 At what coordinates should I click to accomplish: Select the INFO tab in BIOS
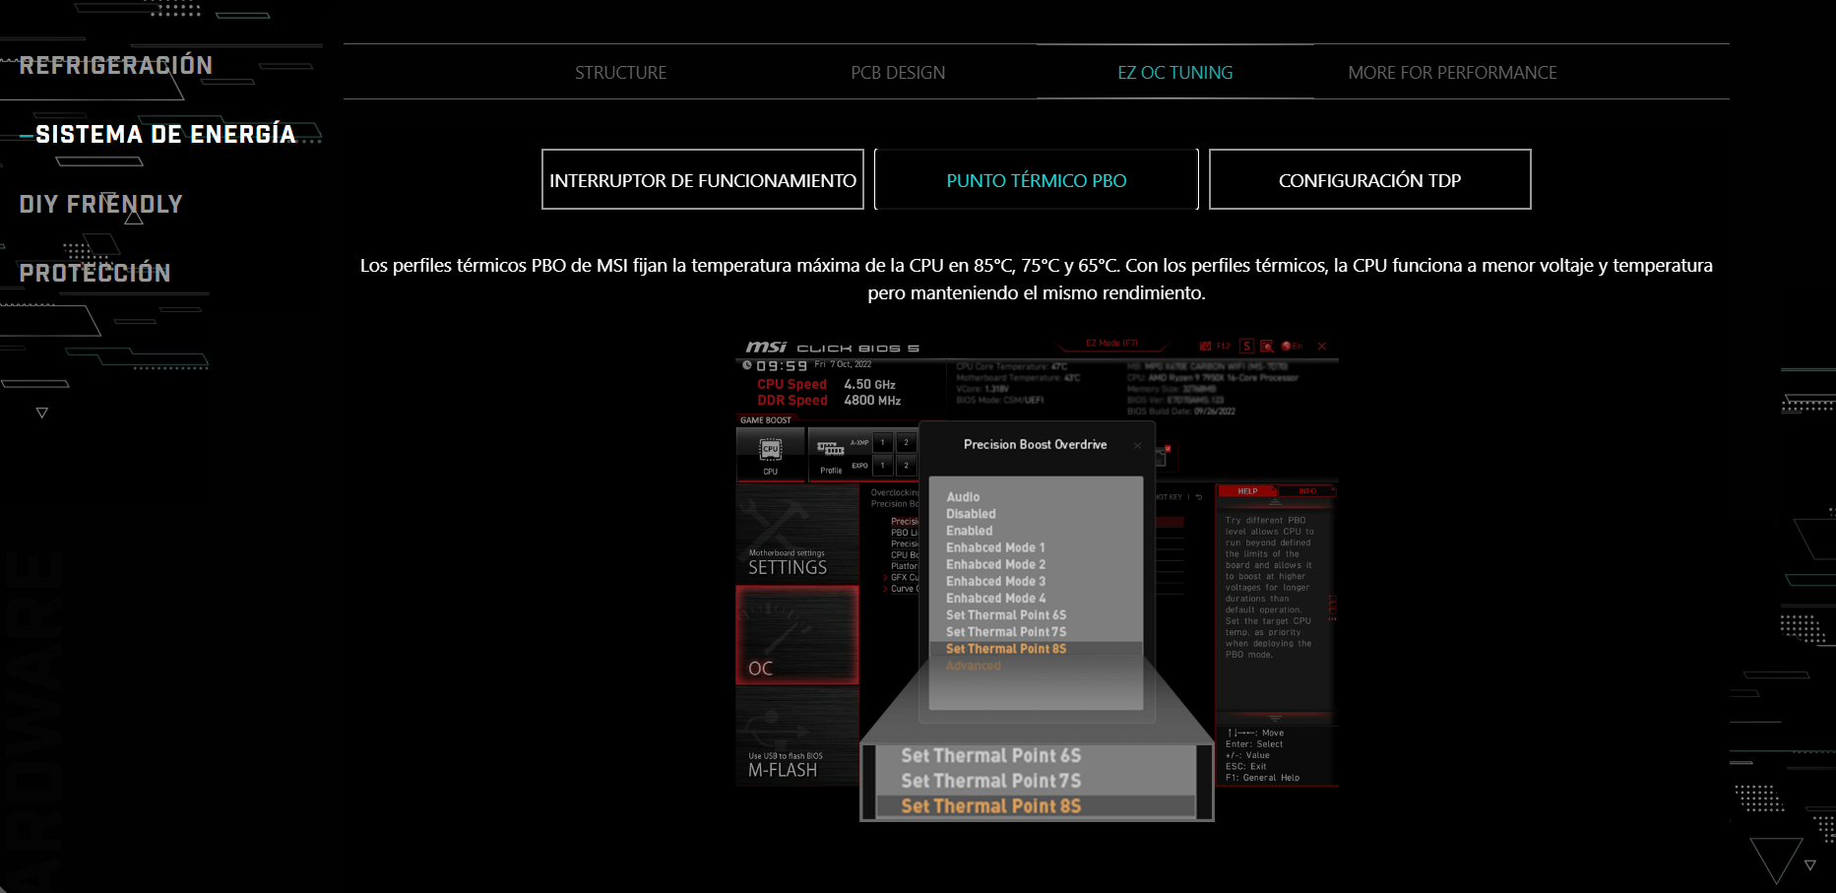tap(1306, 490)
